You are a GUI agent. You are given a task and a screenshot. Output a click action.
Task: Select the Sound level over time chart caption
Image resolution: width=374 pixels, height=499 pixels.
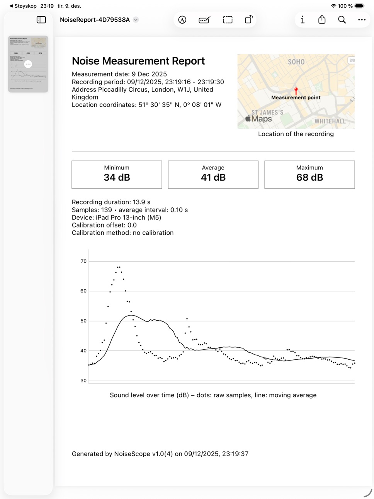point(213,395)
